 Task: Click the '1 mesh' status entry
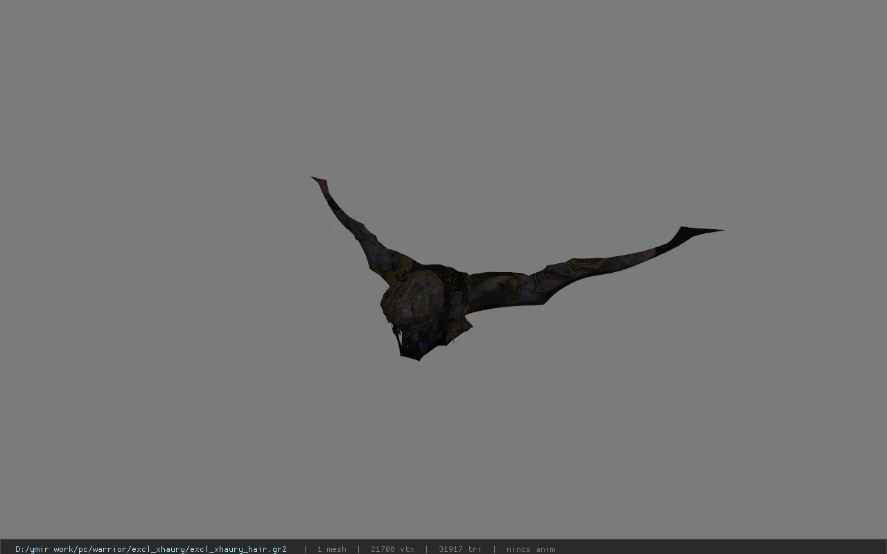pyautogui.click(x=331, y=549)
